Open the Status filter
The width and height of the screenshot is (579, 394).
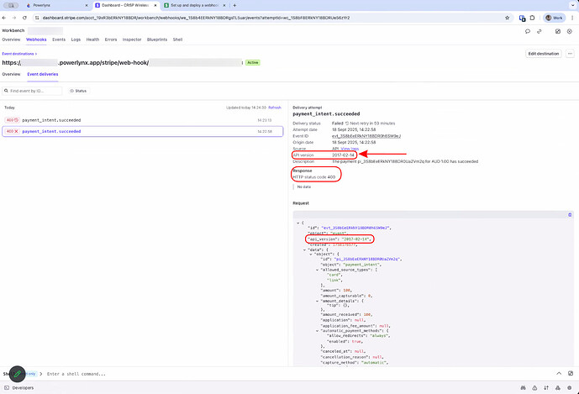click(x=78, y=90)
